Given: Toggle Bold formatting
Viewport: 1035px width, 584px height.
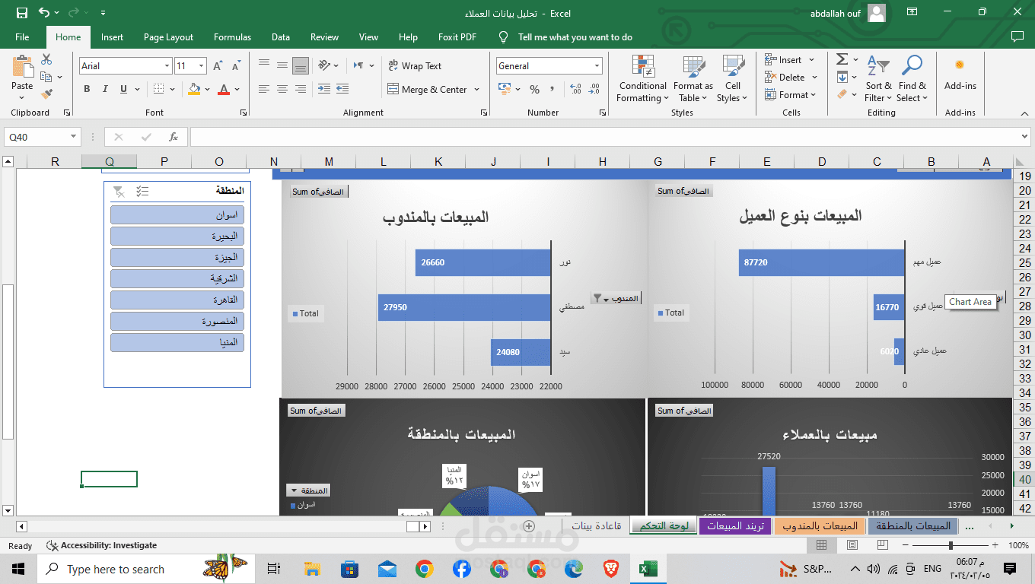Looking at the screenshot, I should (x=87, y=89).
